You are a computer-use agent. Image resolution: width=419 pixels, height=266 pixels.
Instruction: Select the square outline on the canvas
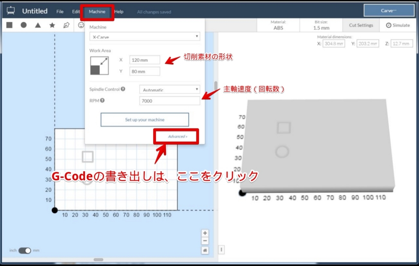pos(88,157)
